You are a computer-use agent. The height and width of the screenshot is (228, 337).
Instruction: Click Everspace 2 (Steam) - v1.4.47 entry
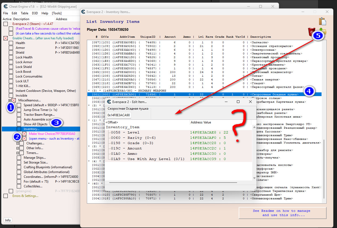coord(33,24)
